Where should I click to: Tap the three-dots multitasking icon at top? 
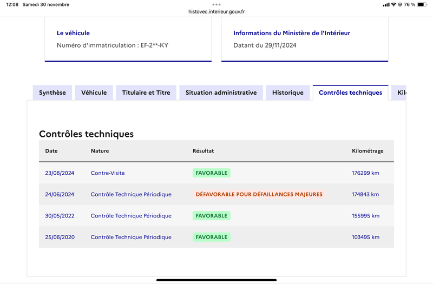click(216, 4)
